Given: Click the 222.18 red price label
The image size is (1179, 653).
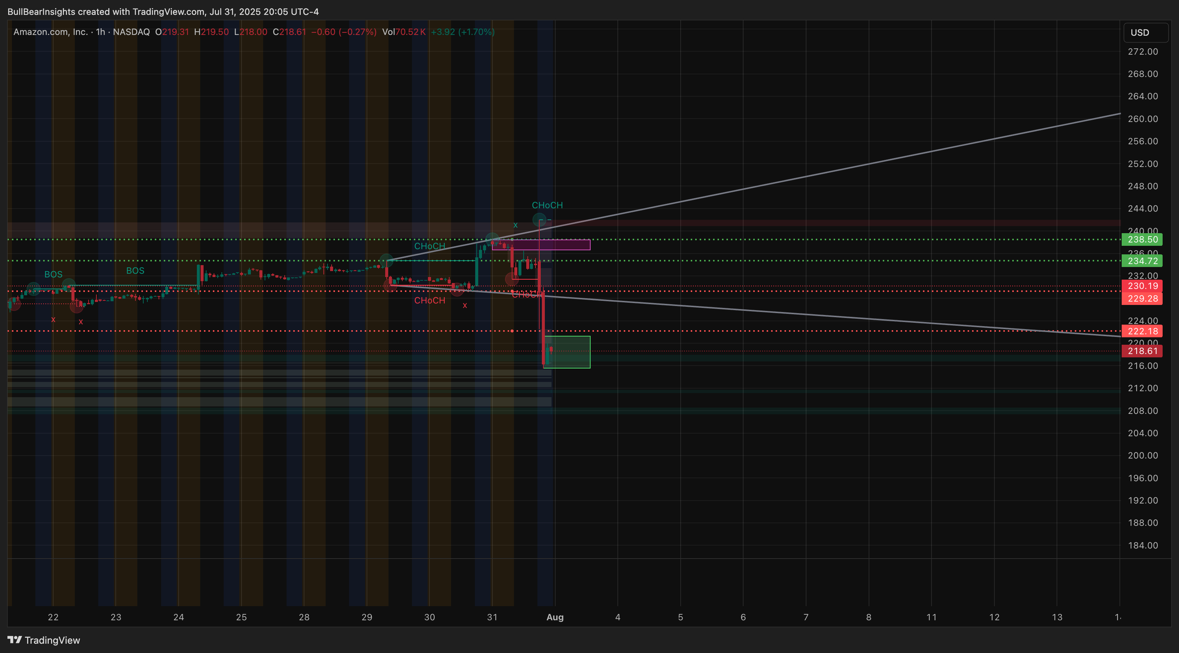Looking at the screenshot, I should [x=1142, y=331].
